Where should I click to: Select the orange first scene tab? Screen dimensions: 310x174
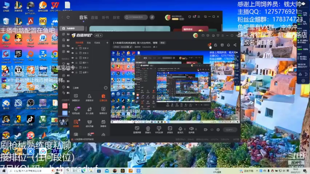79,43
